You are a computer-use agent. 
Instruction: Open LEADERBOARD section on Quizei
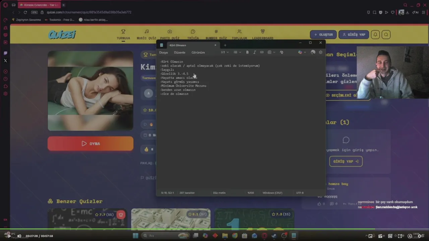(x=263, y=34)
